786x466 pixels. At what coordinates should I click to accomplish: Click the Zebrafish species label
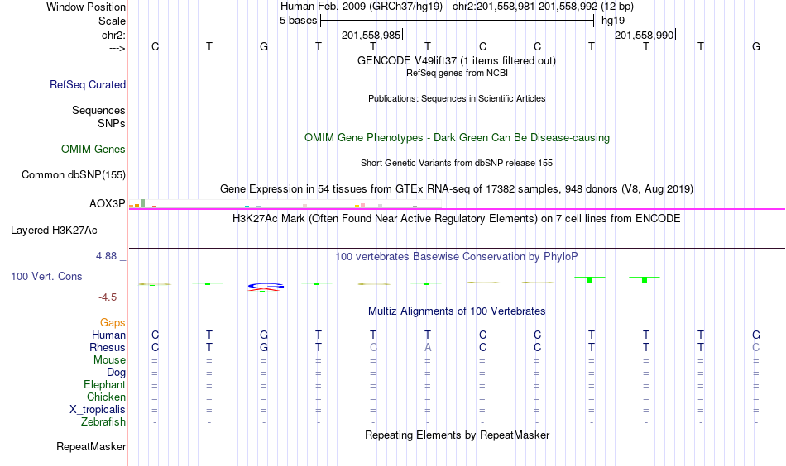coord(103,421)
